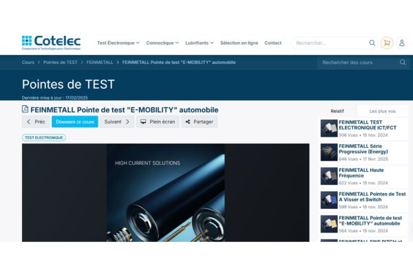Viewport: 413px width, 275px height.
Task: Click the course search magnifier icon
Action: tap(403, 62)
